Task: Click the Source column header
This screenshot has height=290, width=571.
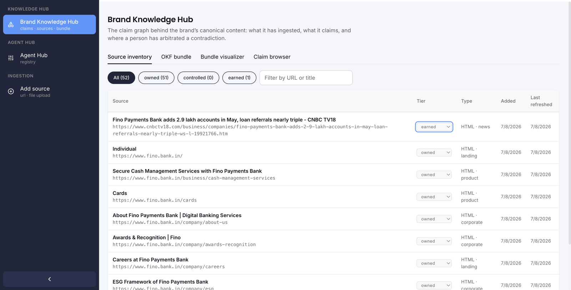Action: pyautogui.click(x=121, y=101)
